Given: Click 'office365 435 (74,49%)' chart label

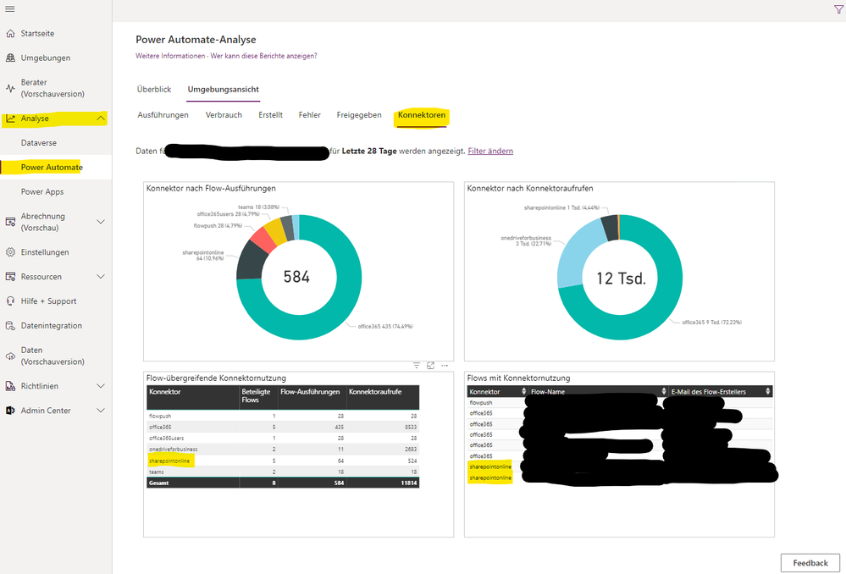Looking at the screenshot, I should (x=385, y=327).
